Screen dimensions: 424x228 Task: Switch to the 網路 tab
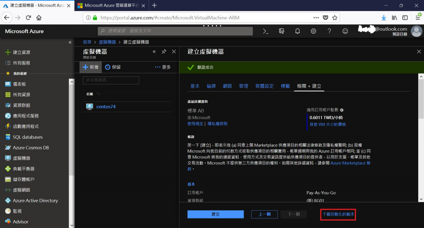[x=227, y=86]
